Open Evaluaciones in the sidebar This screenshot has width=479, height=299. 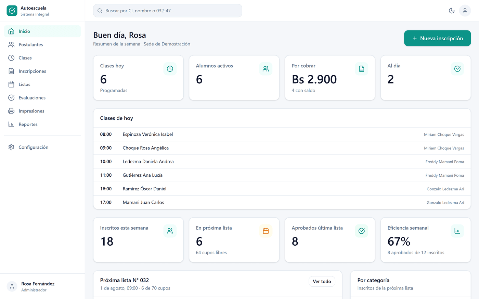[42, 98]
